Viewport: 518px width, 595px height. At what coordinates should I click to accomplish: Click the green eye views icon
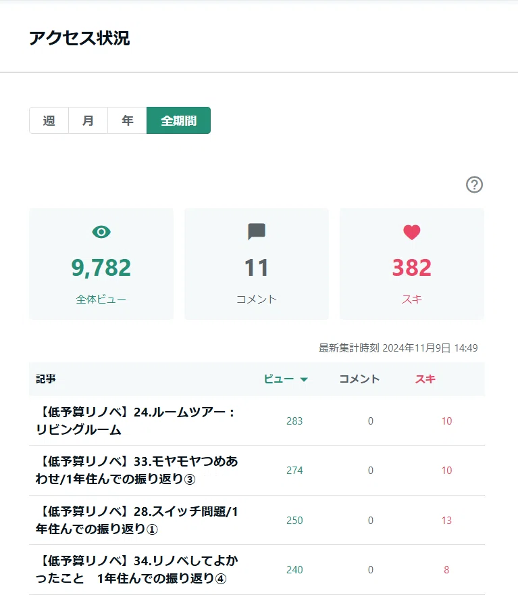(x=101, y=232)
